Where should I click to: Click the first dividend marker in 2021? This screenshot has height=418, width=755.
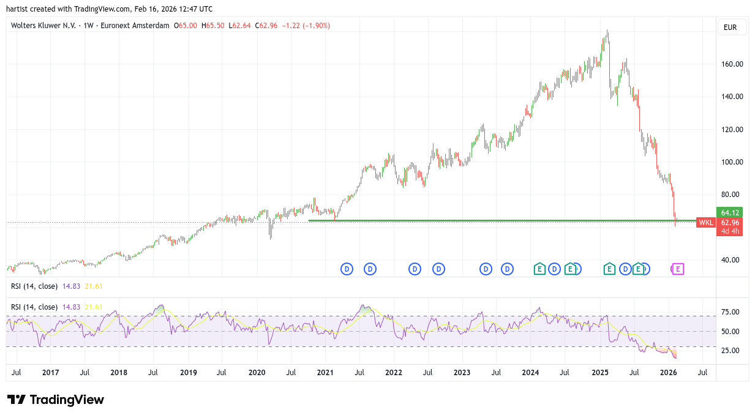tap(347, 269)
